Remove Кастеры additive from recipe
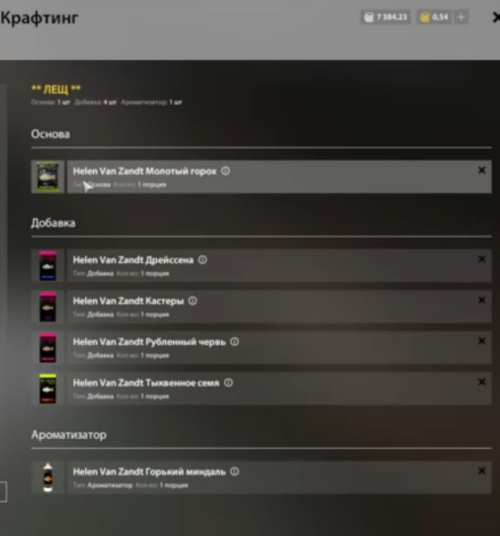The image size is (500, 536). (482, 300)
